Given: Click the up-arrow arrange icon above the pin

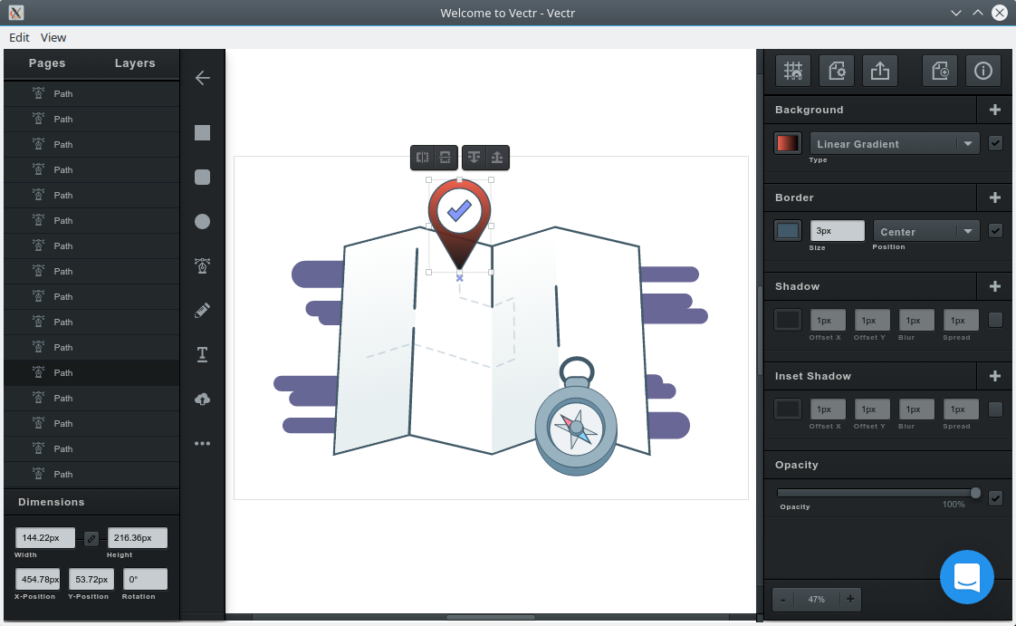Looking at the screenshot, I should (x=497, y=158).
